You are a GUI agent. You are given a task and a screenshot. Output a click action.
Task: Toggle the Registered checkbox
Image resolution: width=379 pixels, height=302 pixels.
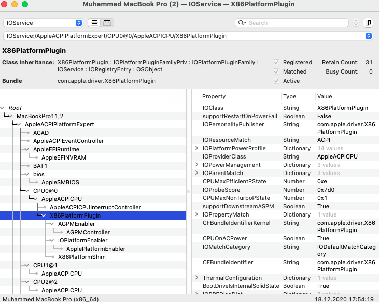pyautogui.click(x=276, y=62)
